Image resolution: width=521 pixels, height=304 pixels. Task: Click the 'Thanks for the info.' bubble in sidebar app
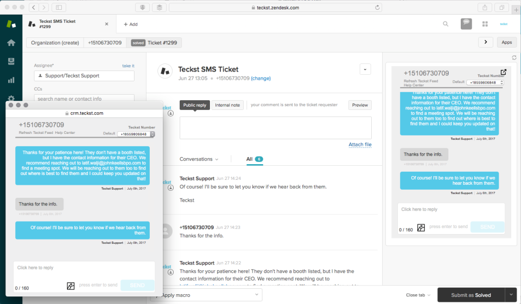tap(424, 154)
